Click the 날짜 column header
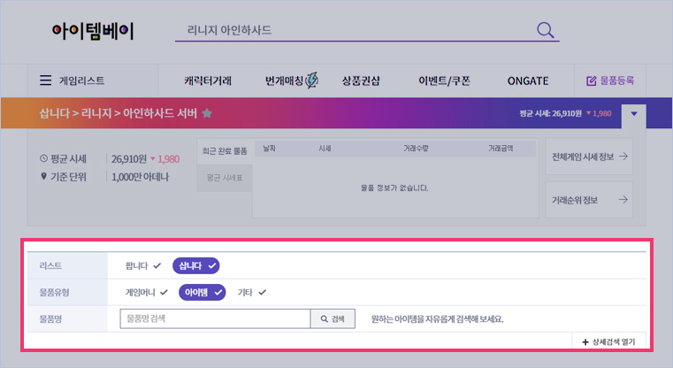673x368 pixels. click(x=269, y=149)
